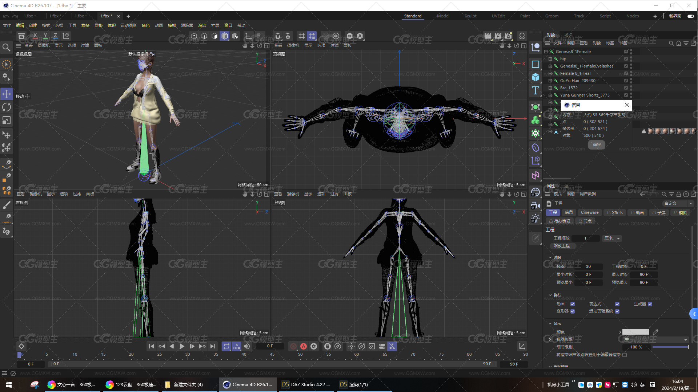Click the keyframe settings gear icon
Viewport: 698px width, 392px height.
(314, 346)
